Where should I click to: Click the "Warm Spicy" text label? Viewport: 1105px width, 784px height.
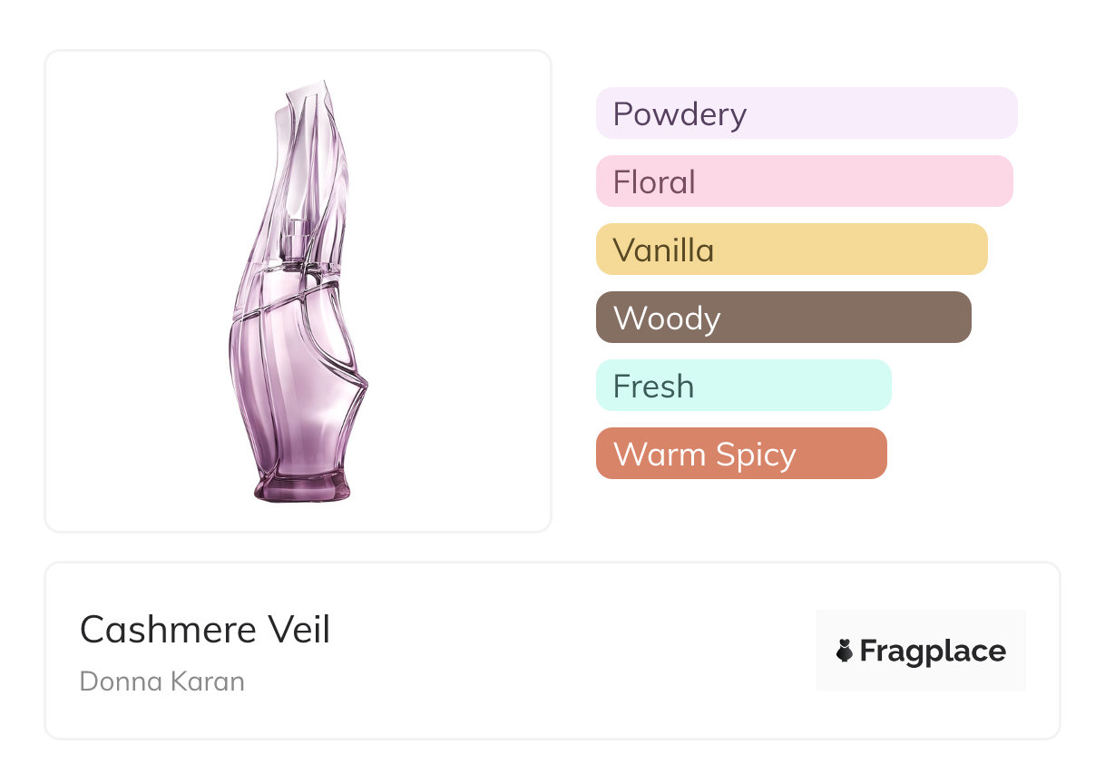tap(704, 455)
